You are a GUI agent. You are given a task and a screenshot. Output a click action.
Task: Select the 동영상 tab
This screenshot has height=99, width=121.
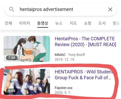43,23
